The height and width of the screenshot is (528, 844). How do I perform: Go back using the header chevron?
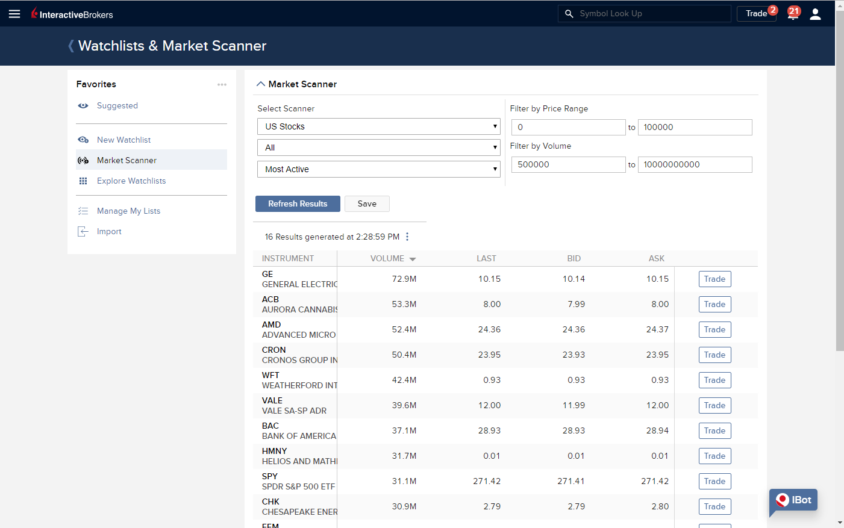(x=71, y=46)
